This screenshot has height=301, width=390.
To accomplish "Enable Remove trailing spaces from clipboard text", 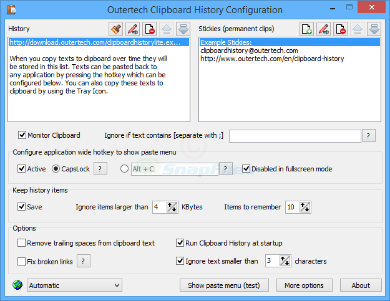I will [x=22, y=243].
